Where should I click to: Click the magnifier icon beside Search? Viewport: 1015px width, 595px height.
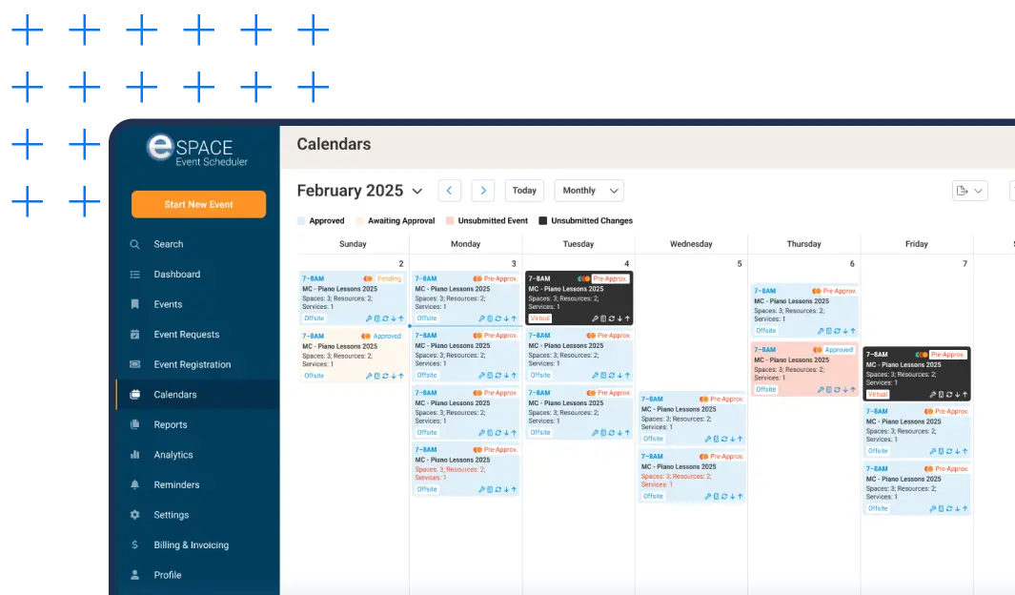[134, 244]
